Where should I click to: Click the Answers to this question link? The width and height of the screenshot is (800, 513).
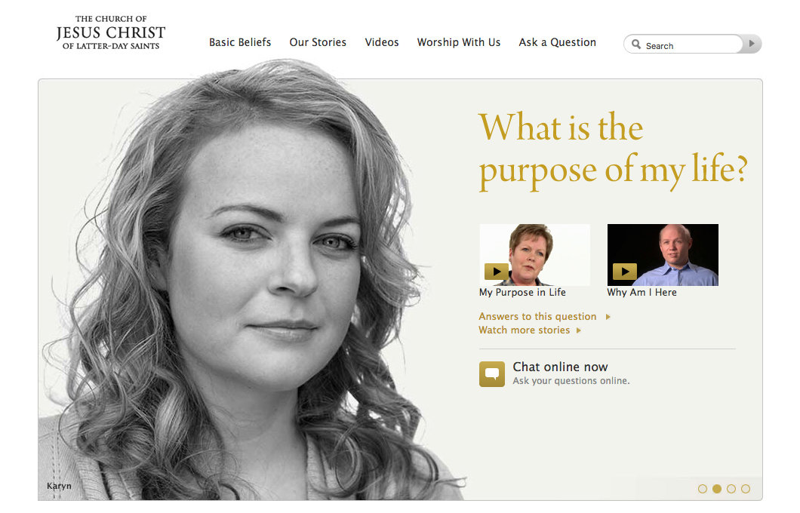(x=537, y=317)
